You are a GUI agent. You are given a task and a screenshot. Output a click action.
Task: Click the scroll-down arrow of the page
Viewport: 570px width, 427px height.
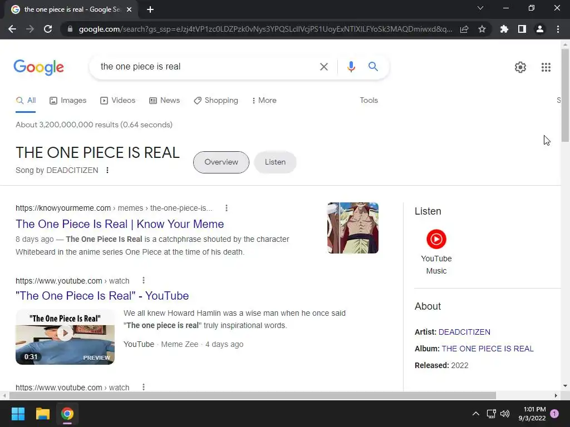pyautogui.click(x=565, y=386)
